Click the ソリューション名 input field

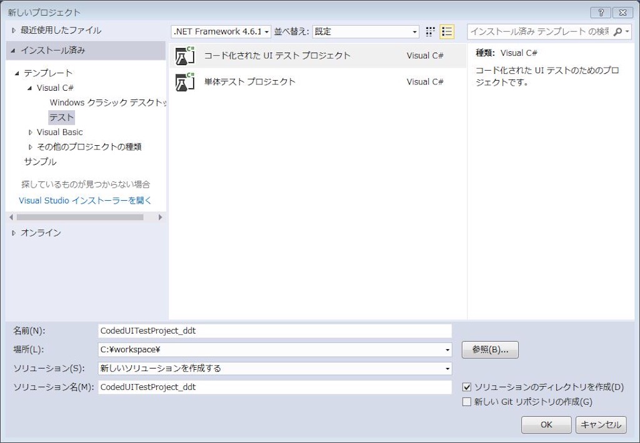275,387
